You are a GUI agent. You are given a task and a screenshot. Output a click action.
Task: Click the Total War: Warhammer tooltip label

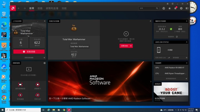click(x=79, y=46)
